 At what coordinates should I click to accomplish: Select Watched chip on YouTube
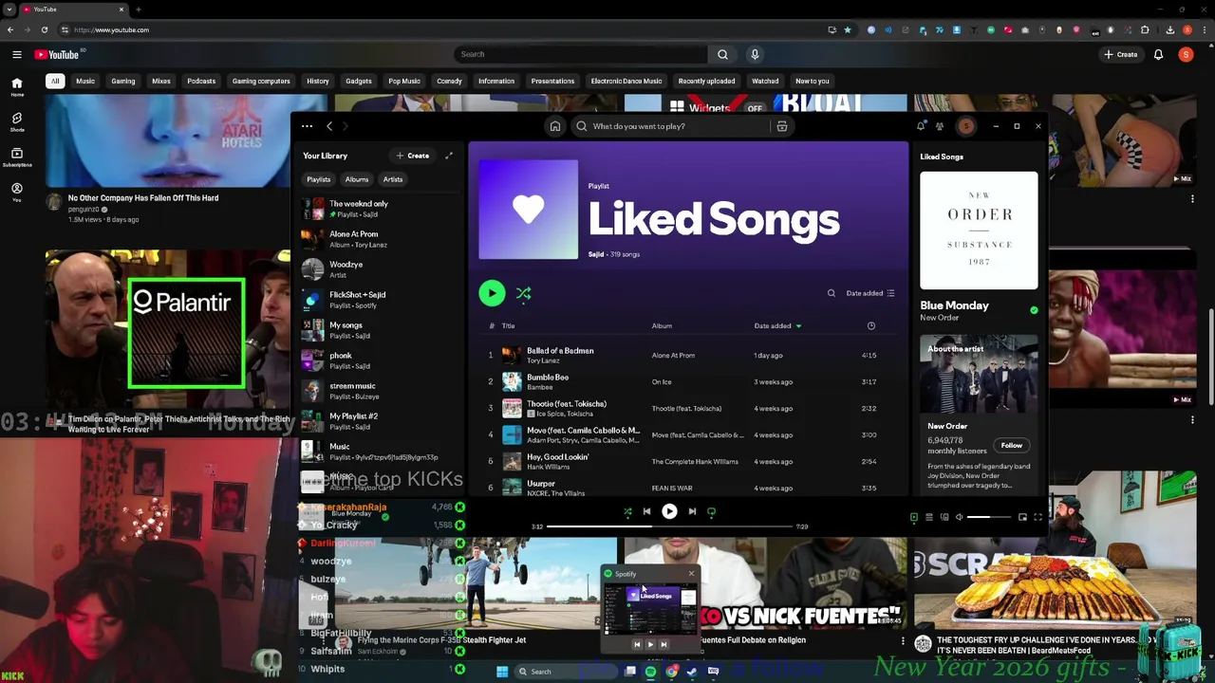click(765, 81)
